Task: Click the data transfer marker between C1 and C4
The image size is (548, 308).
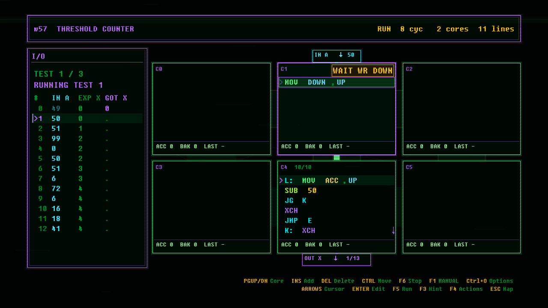Action: pos(337,158)
